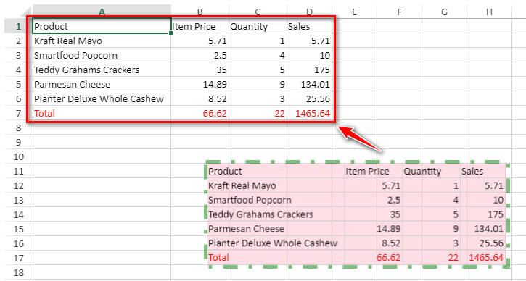Click Sales cell in row 1

click(x=309, y=26)
